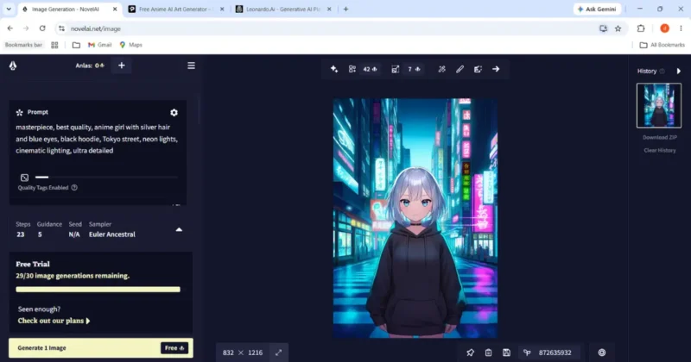Select the history thumbnail of anime girl
This screenshot has height=362, width=691.
[x=659, y=105]
